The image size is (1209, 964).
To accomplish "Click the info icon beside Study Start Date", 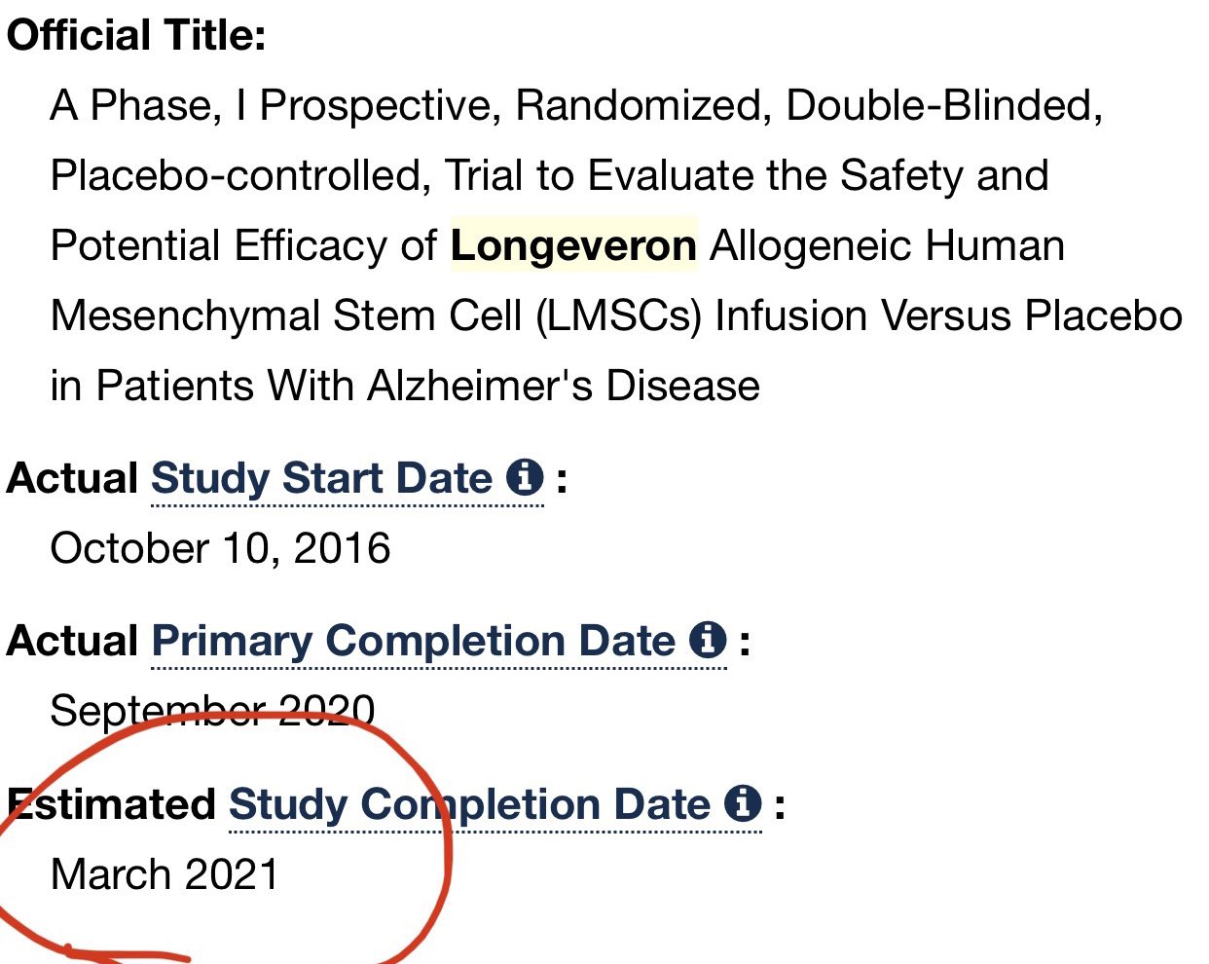I will [x=525, y=477].
